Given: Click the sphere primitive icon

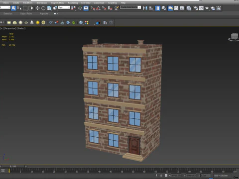Looking at the screenshot, I should pos(20,22).
